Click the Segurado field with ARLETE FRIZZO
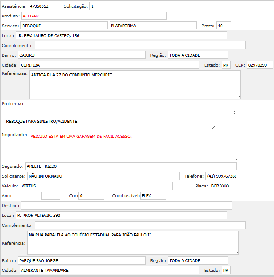The height and width of the screenshot is (277, 274). (130, 166)
